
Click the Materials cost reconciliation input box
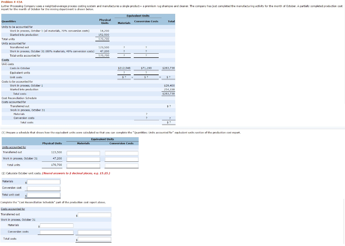57,225
